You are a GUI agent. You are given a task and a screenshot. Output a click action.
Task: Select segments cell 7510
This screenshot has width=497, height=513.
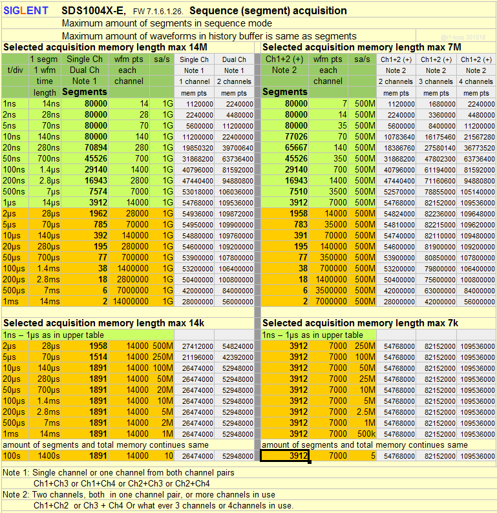(284, 191)
